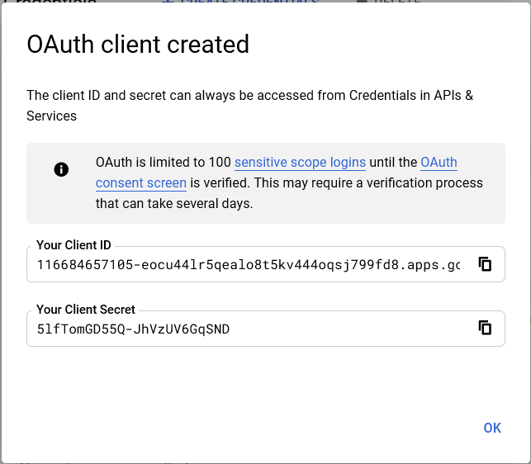This screenshot has height=464, width=531.
Task: Click the Delete button behind the dialog
Action: coord(390,2)
